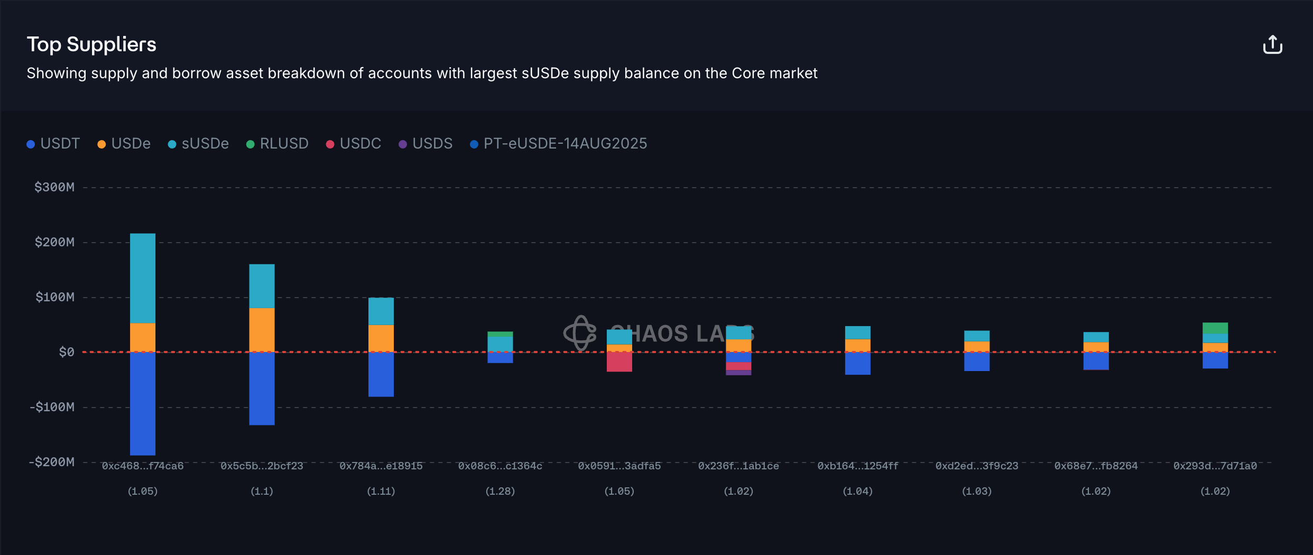
Task: Select the blue USDT borrow segment of 0x68e7...fb8264
Action: click(x=1096, y=361)
